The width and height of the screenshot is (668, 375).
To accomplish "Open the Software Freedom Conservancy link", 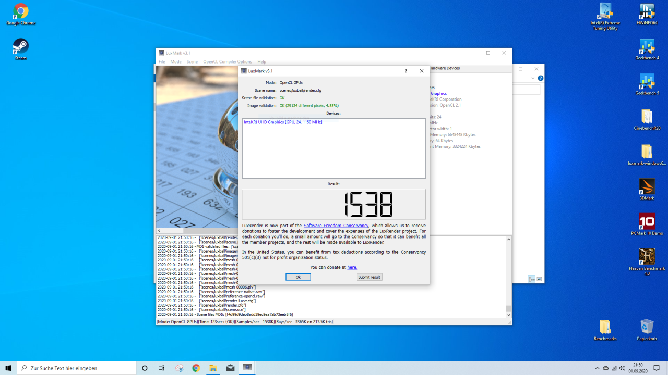I will point(336,226).
